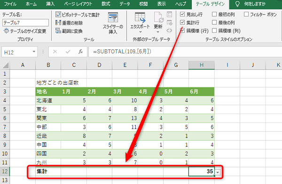This screenshot has height=184, width=282.
Task: Click the テーブル名 input field
Action: (x=25, y=23)
